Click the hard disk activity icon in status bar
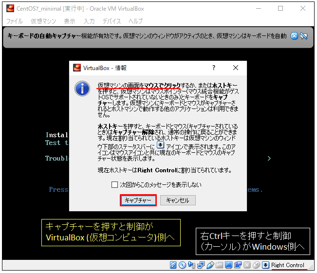 173,265
